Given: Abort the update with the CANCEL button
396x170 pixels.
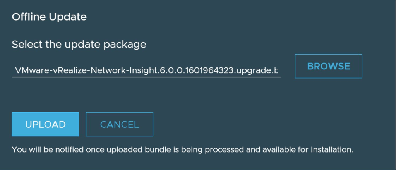Looking at the screenshot, I should tap(119, 124).
